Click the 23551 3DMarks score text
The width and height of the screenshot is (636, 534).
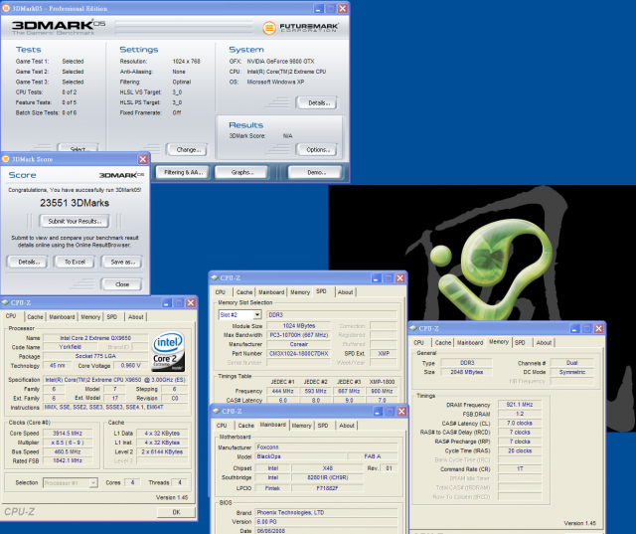point(75,203)
